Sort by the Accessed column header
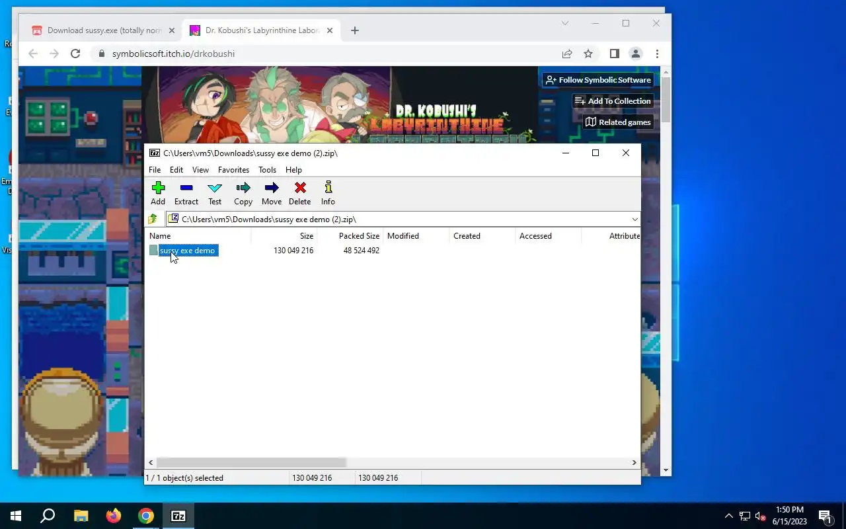846x529 pixels. point(549,236)
